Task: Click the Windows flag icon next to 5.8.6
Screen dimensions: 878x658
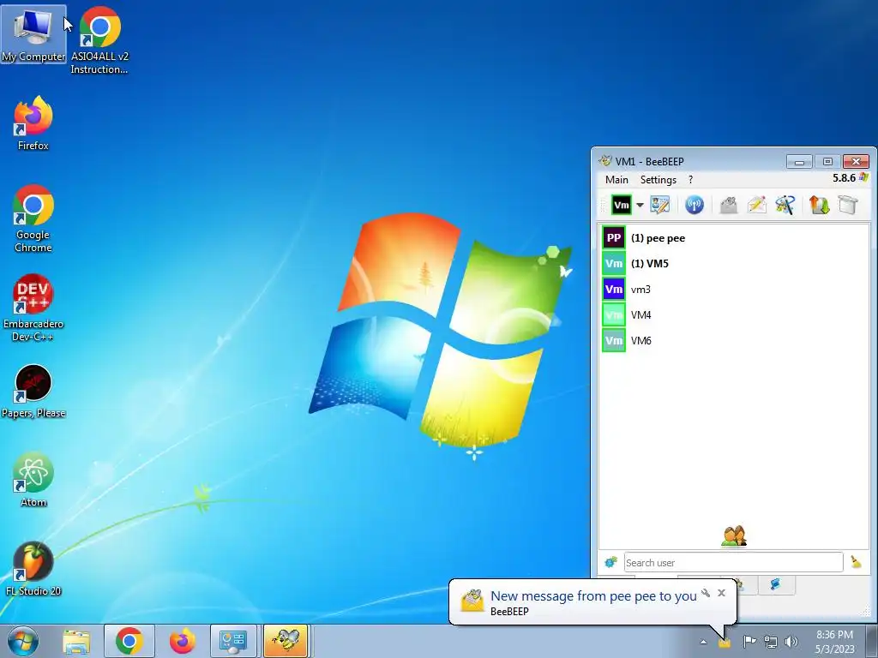Action: pos(863,177)
